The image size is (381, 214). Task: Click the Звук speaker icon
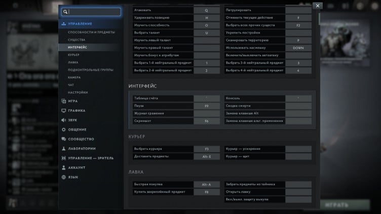[x=63, y=120]
